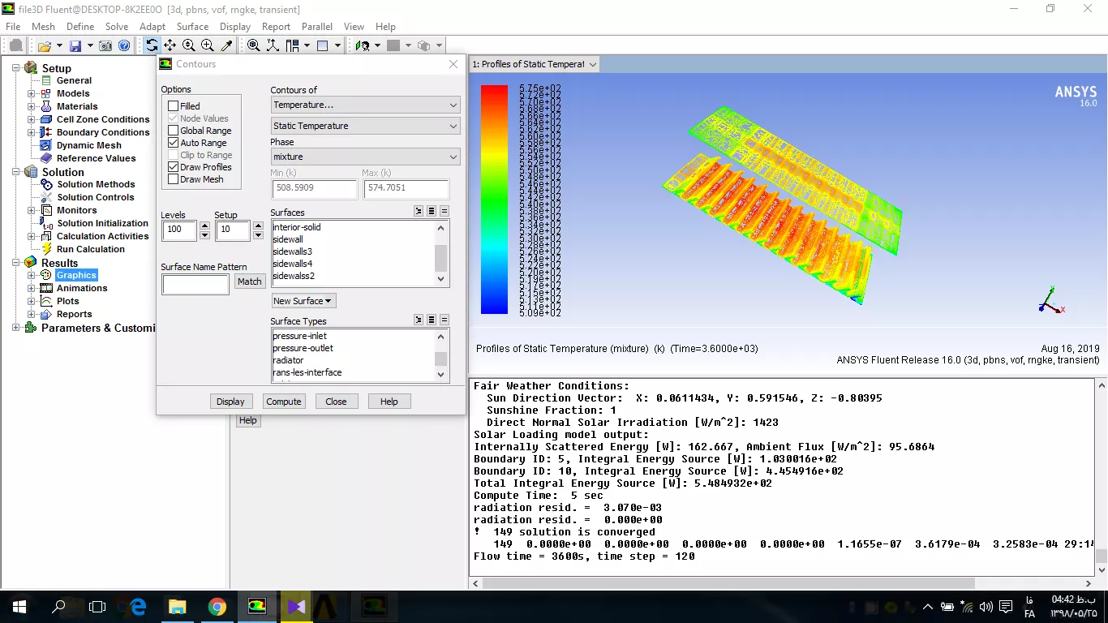This screenshot has width=1108, height=623.
Task: Select Solution Methods in the tree
Action: pyautogui.click(x=96, y=184)
